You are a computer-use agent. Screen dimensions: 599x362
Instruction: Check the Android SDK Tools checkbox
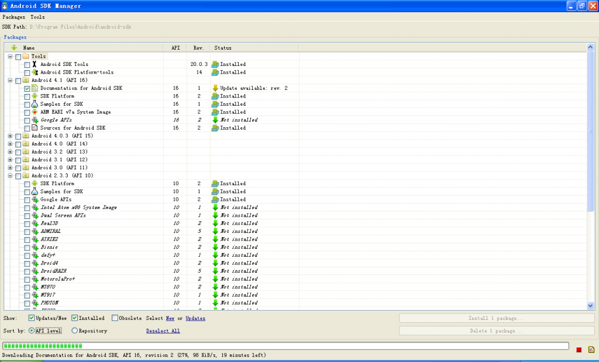tap(27, 65)
